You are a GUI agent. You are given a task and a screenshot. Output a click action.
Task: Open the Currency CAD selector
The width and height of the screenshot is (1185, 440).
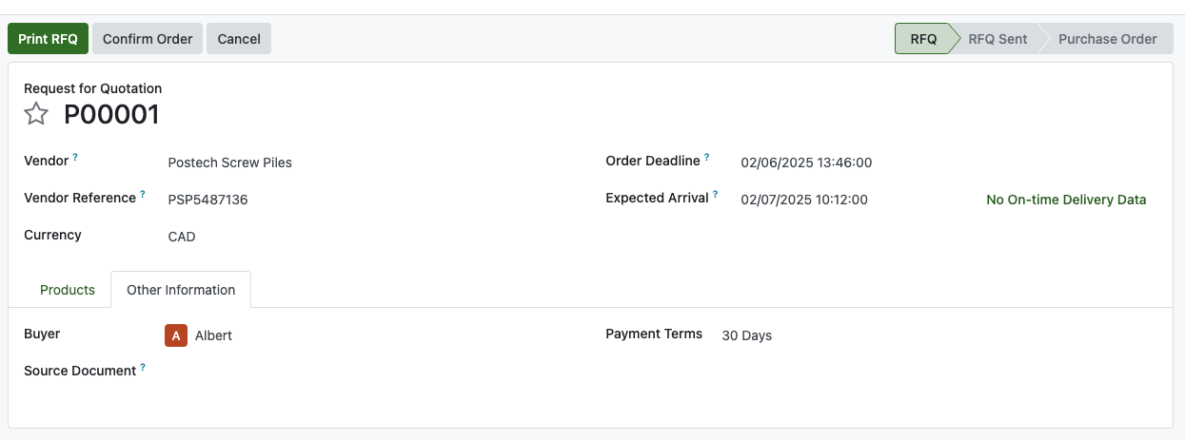tap(182, 237)
